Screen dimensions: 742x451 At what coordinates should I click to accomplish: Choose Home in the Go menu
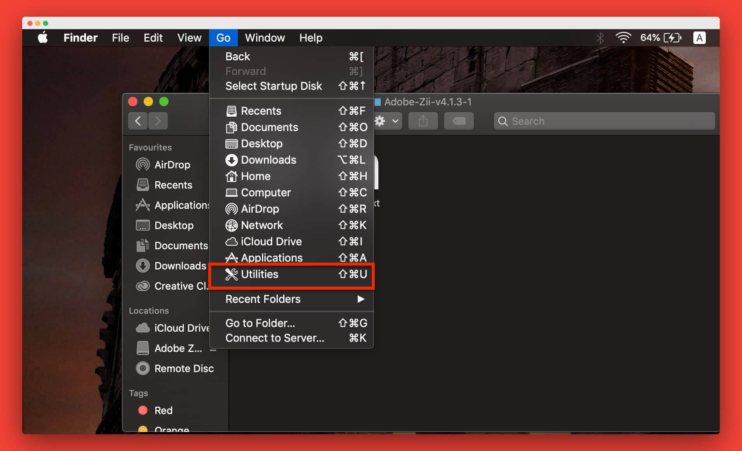click(x=292, y=176)
